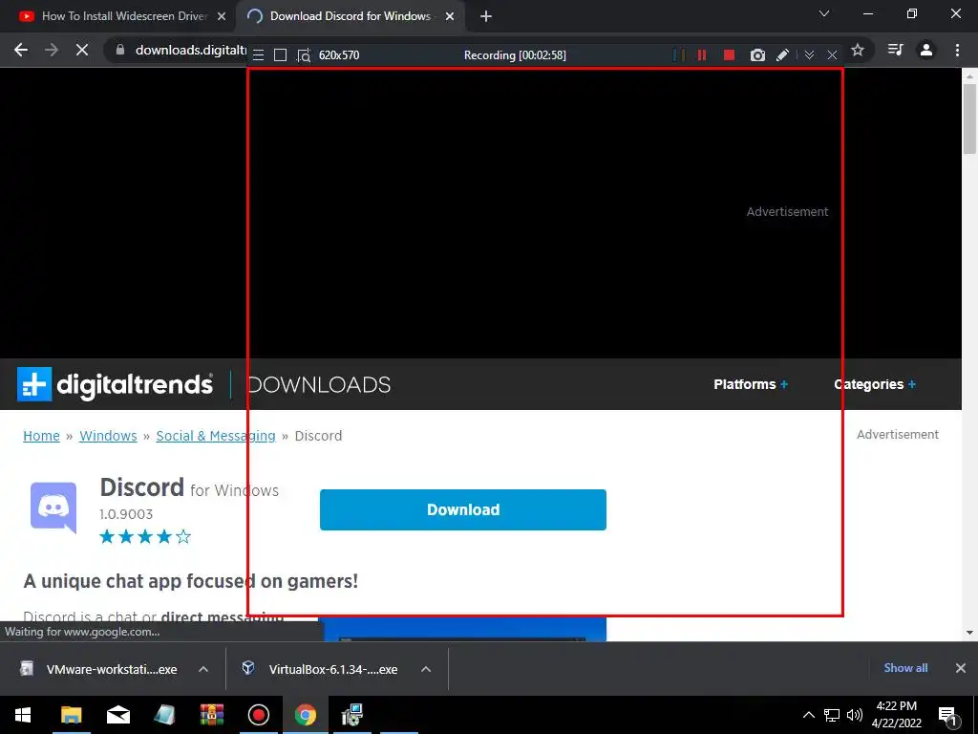
Task: Click the Discord app icon
Action: [53, 507]
